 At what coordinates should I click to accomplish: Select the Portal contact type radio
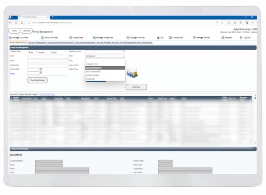(51, 52)
